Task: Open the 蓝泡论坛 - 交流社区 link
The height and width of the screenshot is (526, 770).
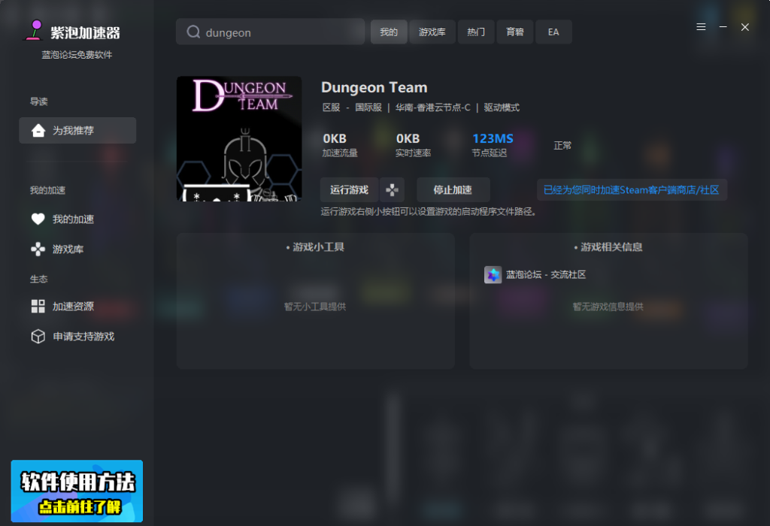Action: 546,275
